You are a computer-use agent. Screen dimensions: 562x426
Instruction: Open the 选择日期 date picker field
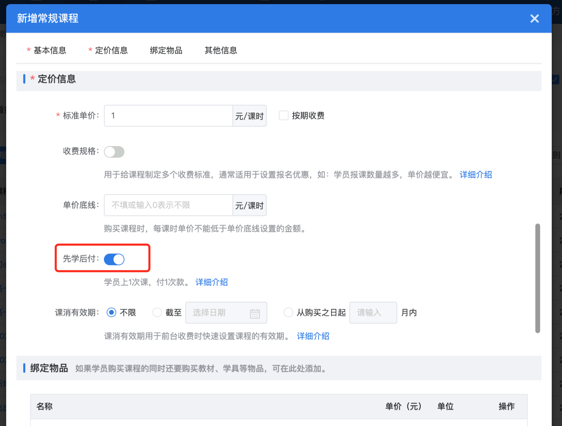click(226, 312)
